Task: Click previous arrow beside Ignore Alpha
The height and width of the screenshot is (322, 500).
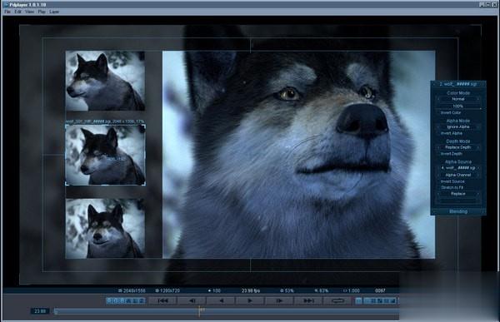Action: click(x=438, y=126)
